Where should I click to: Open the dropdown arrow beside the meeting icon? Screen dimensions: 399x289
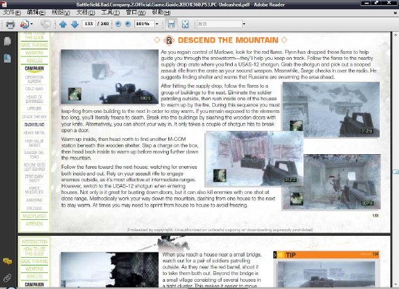[31, 24]
